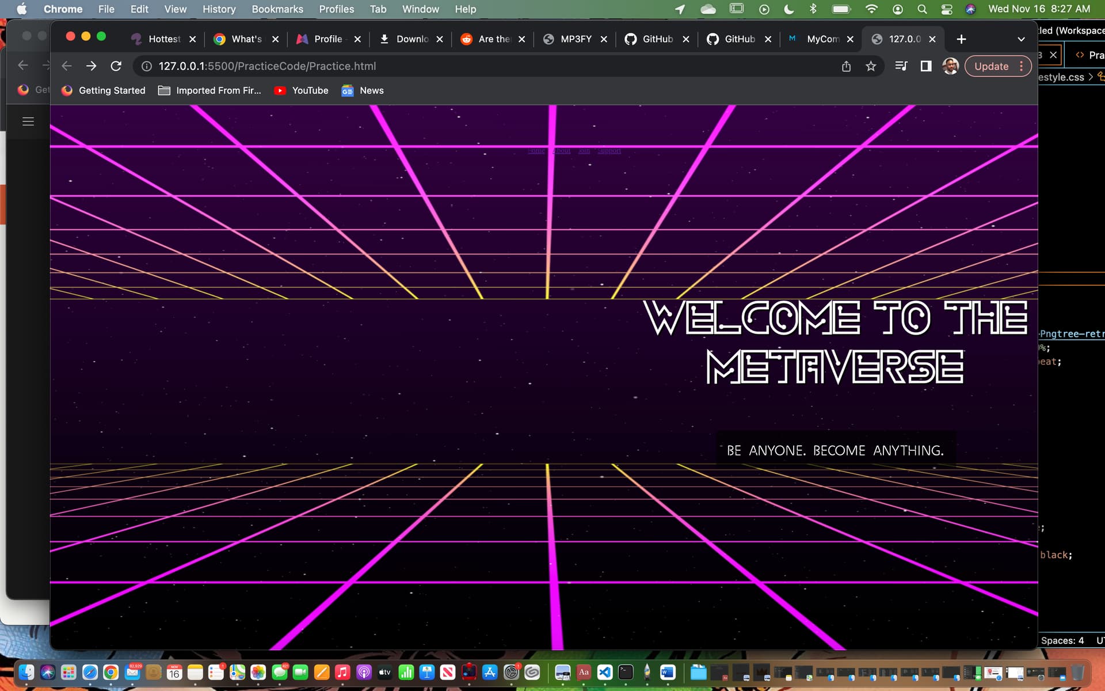
Task: Open Safari from the Dock
Action: pyautogui.click(x=90, y=672)
